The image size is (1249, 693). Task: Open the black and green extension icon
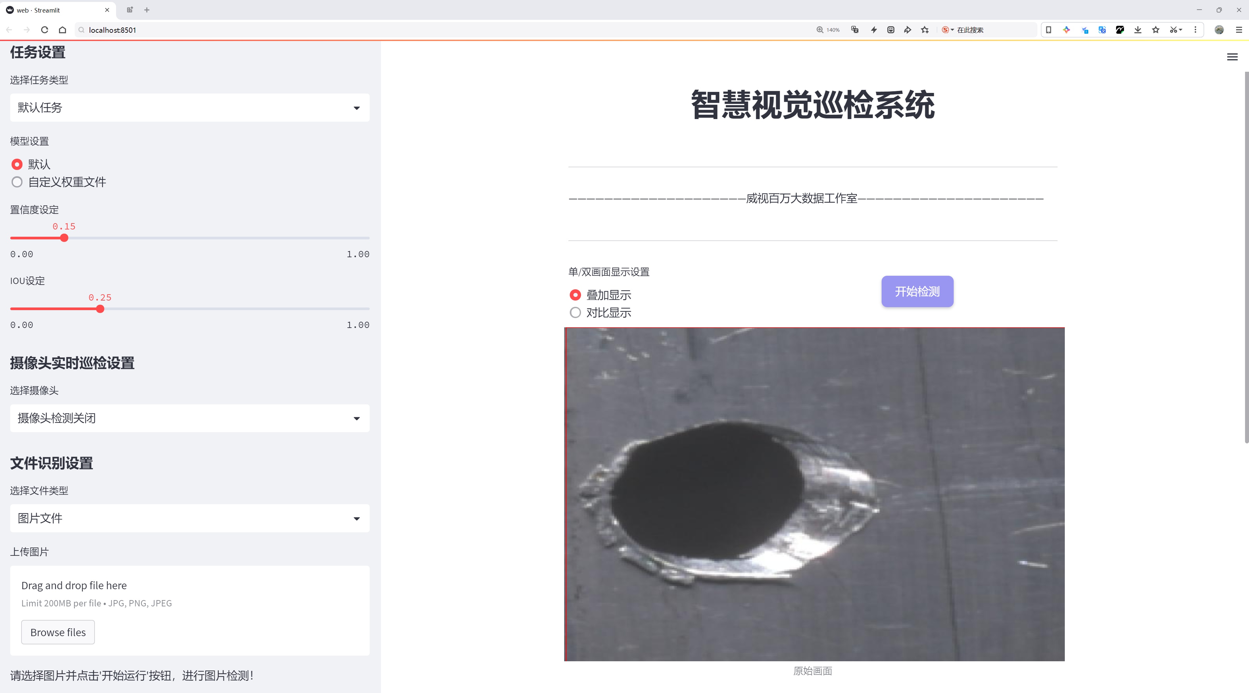tap(1120, 29)
